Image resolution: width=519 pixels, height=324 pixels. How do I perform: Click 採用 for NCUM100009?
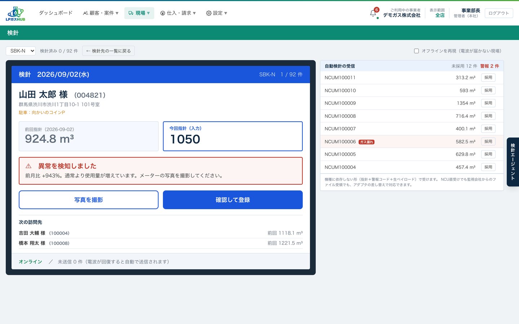[x=488, y=103]
